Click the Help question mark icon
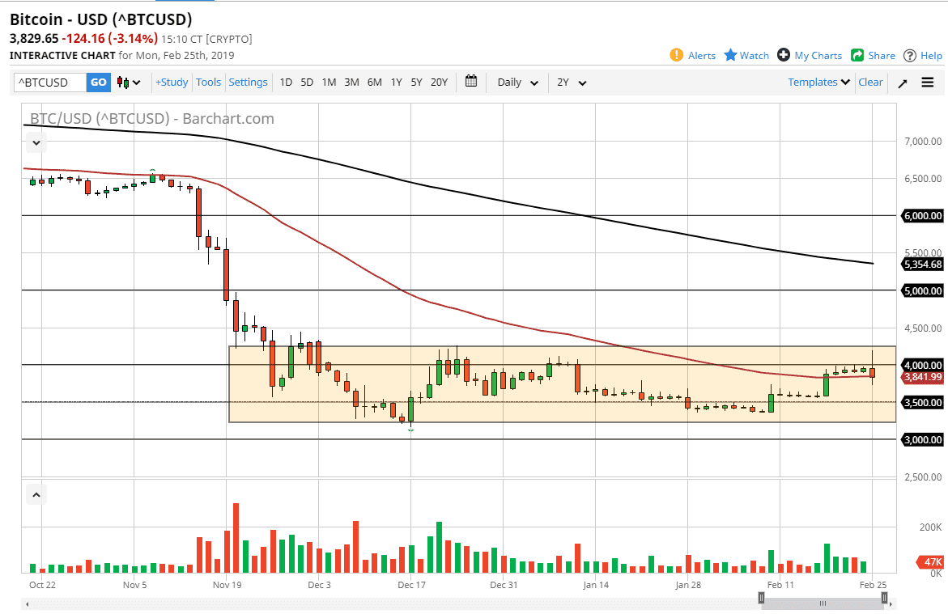The width and height of the screenshot is (948, 614). [x=911, y=55]
